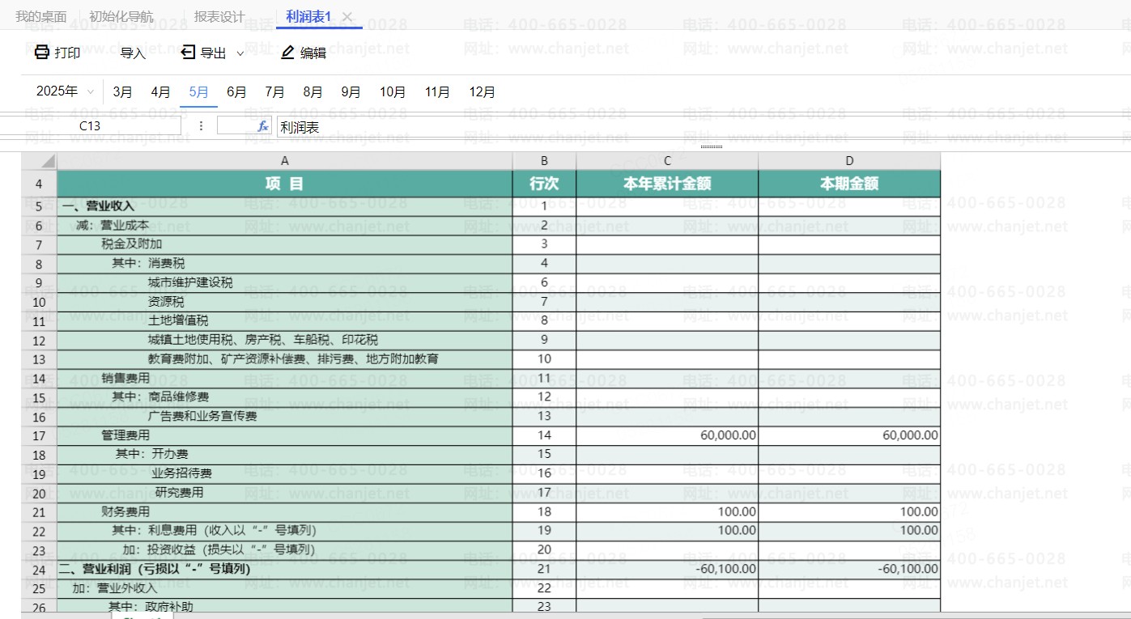Viewport: 1131px width, 619px height.
Task: Select month 3月
Action: tap(123, 92)
